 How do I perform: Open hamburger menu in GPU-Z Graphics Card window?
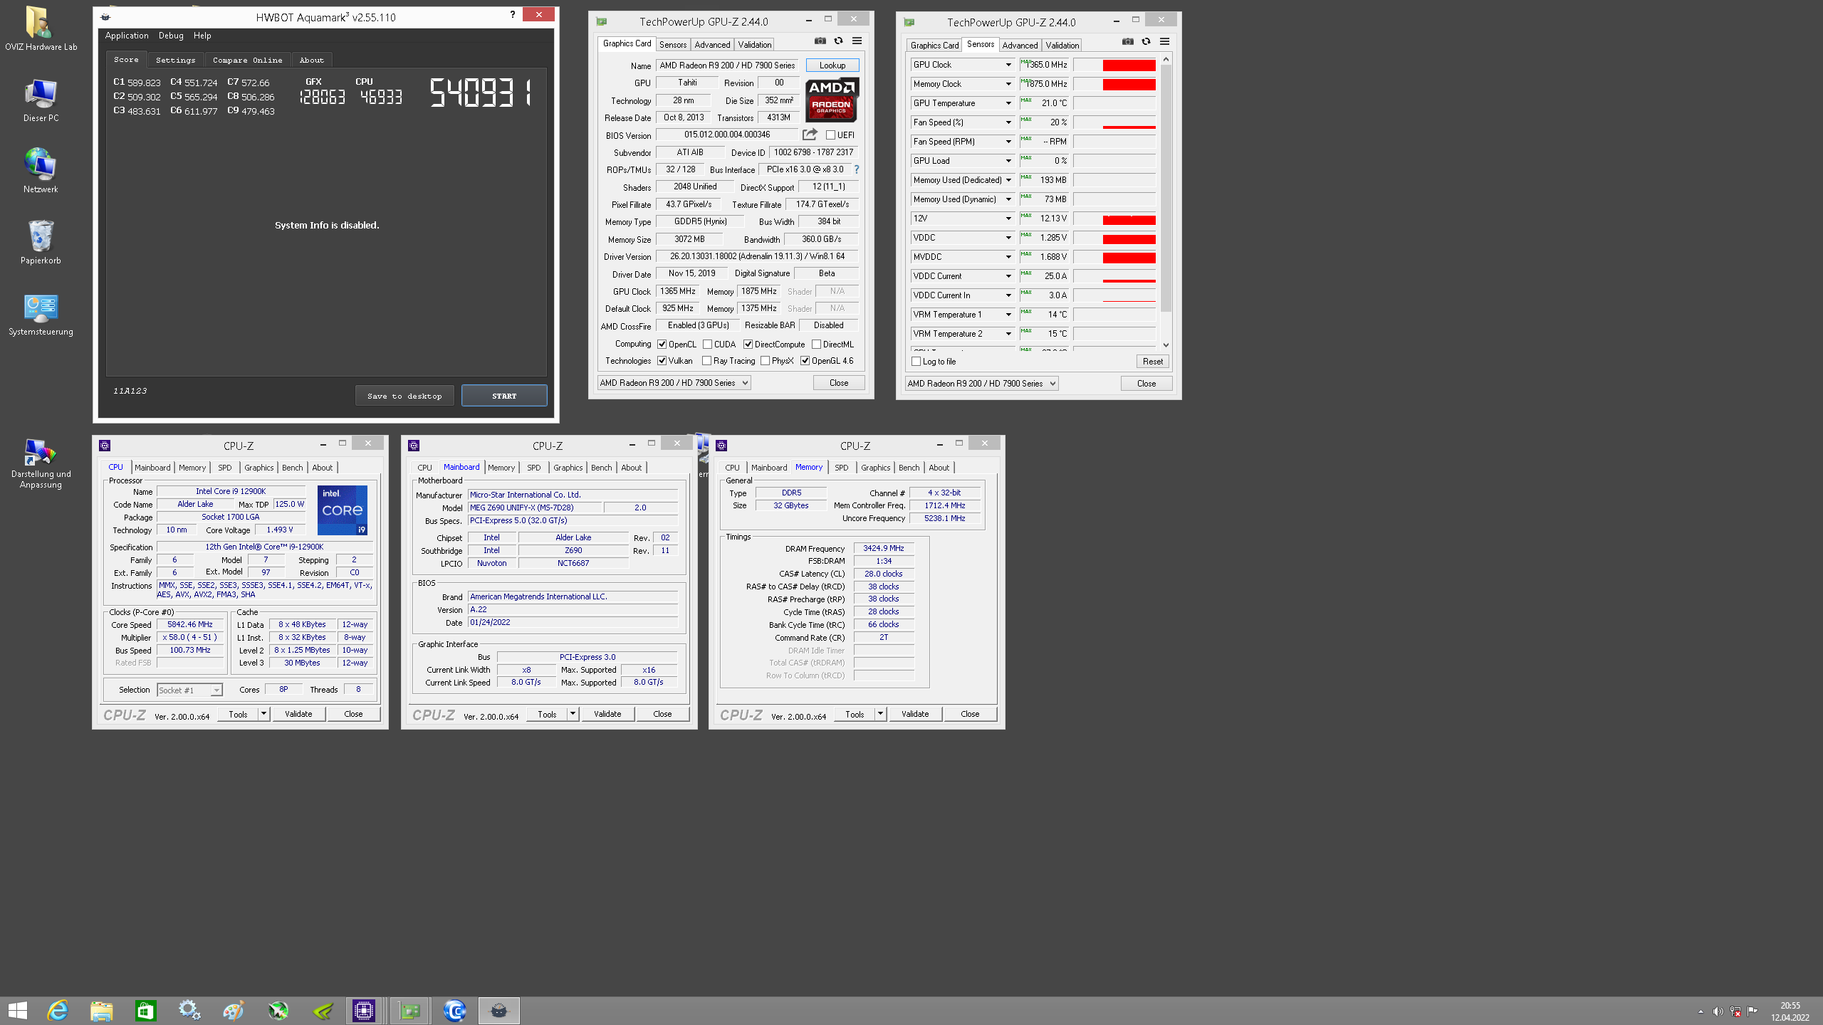tap(857, 41)
